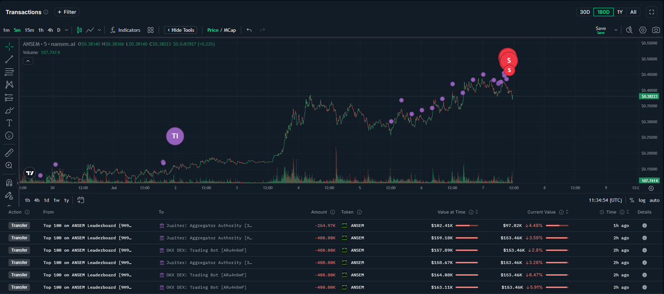Select the ruler measure tool
This screenshot has width=664, height=294.
9,152
